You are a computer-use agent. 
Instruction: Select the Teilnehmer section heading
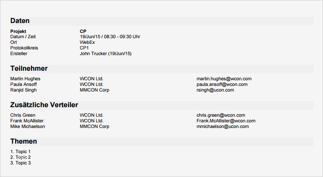pyautogui.click(x=29, y=69)
